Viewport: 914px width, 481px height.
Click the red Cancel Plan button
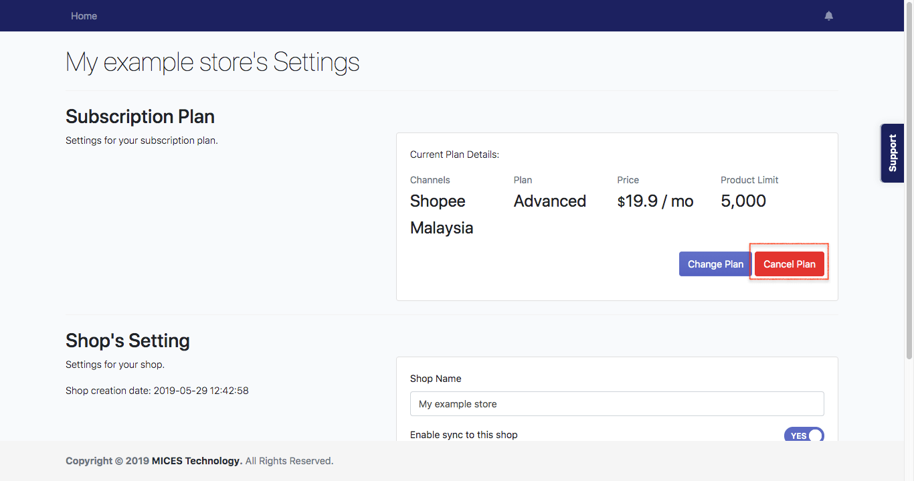tap(789, 264)
